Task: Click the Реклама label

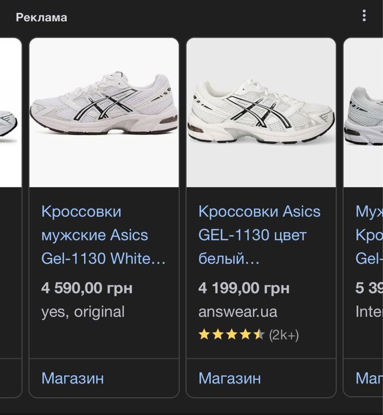Action: (x=42, y=17)
